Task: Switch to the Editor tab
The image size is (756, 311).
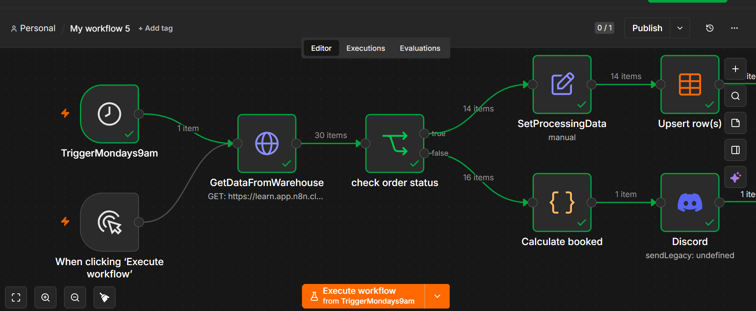Action: click(321, 48)
